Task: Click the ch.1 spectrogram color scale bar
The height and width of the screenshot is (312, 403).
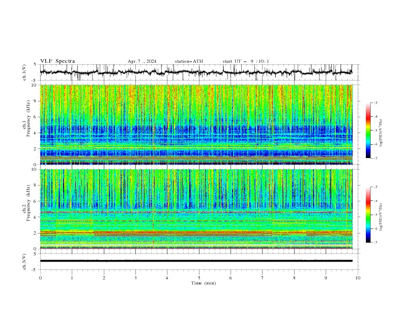Action: [x=368, y=131]
